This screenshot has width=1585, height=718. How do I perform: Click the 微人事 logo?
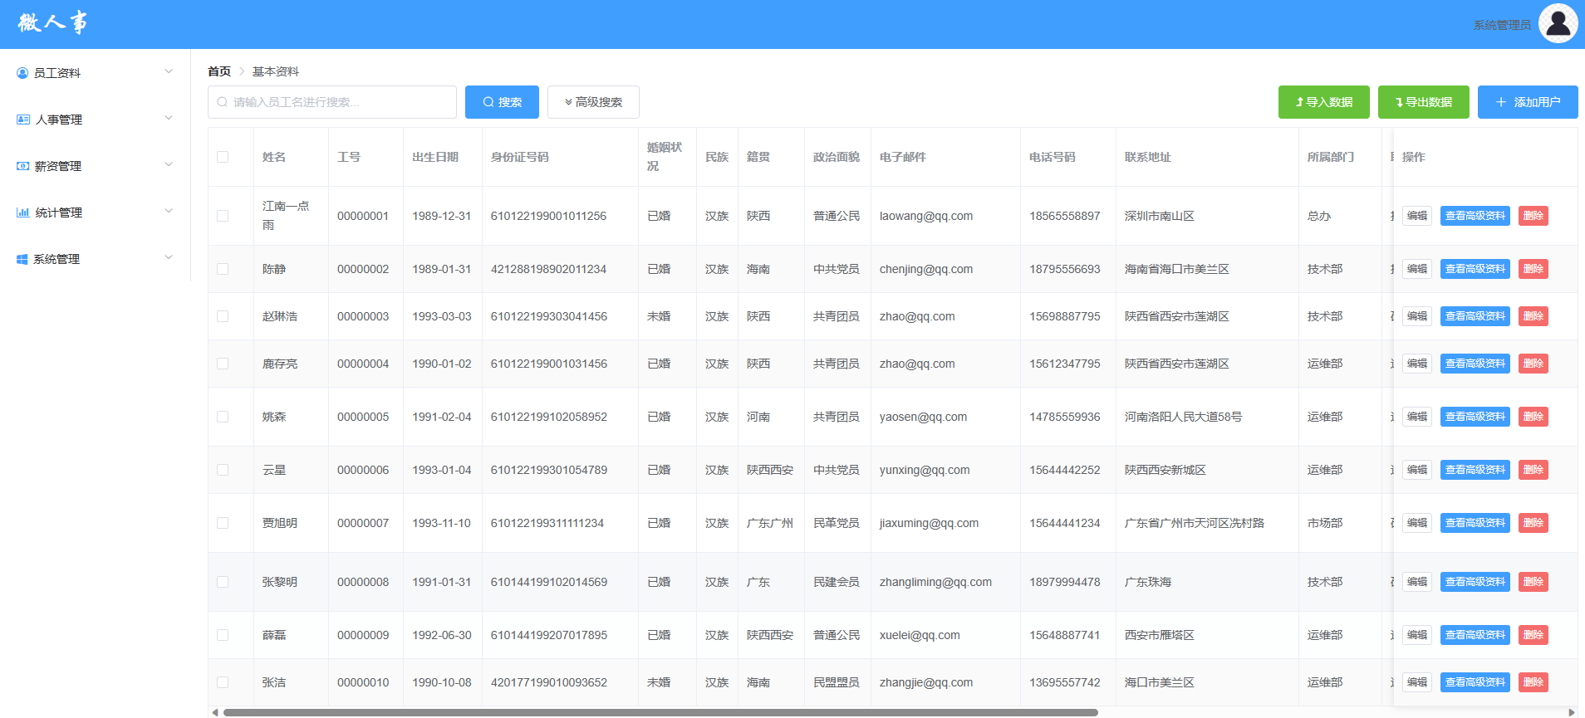[x=52, y=22]
